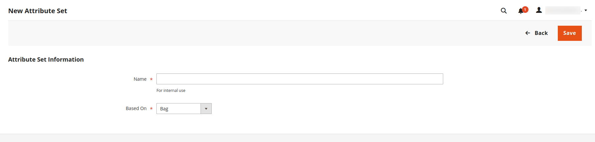595x142 pixels.
Task: Click the Name field label
Action: tap(140, 79)
